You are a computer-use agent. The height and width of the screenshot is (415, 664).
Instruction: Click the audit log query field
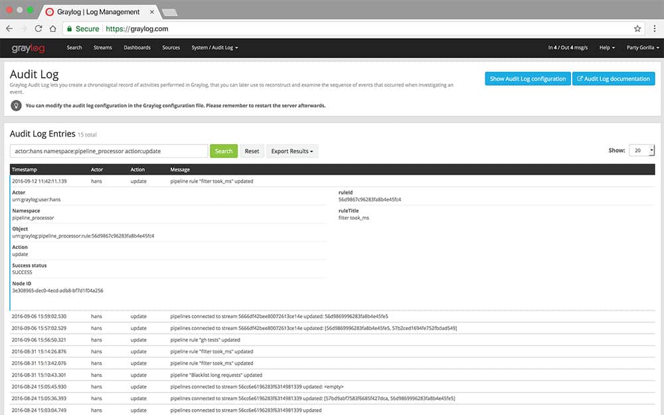click(x=109, y=151)
